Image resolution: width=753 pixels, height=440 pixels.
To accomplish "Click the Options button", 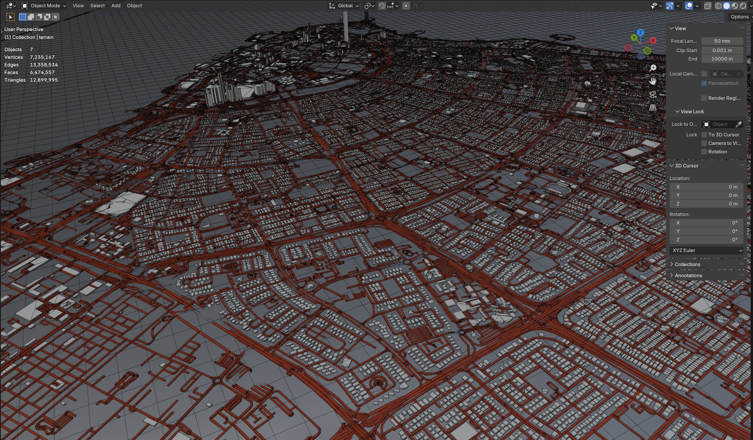I will coord(739,17).
